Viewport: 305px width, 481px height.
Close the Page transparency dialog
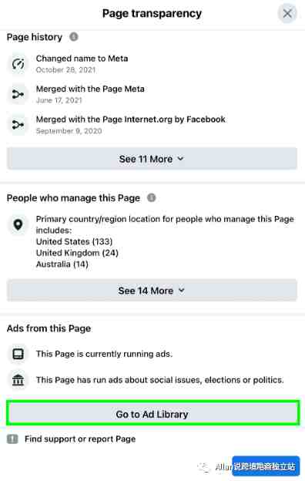[287, 13]
